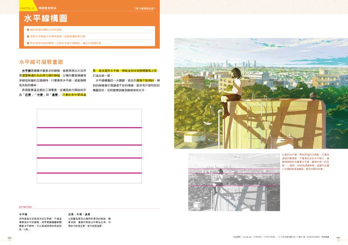Click the large color rooftop illustration

point(261,93)
